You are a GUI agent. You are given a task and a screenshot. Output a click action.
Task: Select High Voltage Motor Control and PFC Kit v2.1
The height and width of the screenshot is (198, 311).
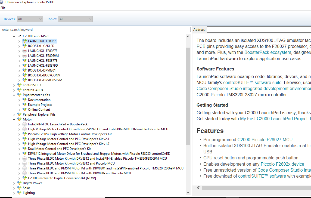(x=69, y=139)
